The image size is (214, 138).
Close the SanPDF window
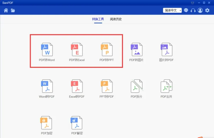pyautogui.click(x=209, y=3)
